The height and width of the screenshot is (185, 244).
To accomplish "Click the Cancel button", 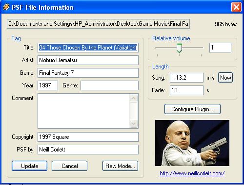I will coord(69,166).
